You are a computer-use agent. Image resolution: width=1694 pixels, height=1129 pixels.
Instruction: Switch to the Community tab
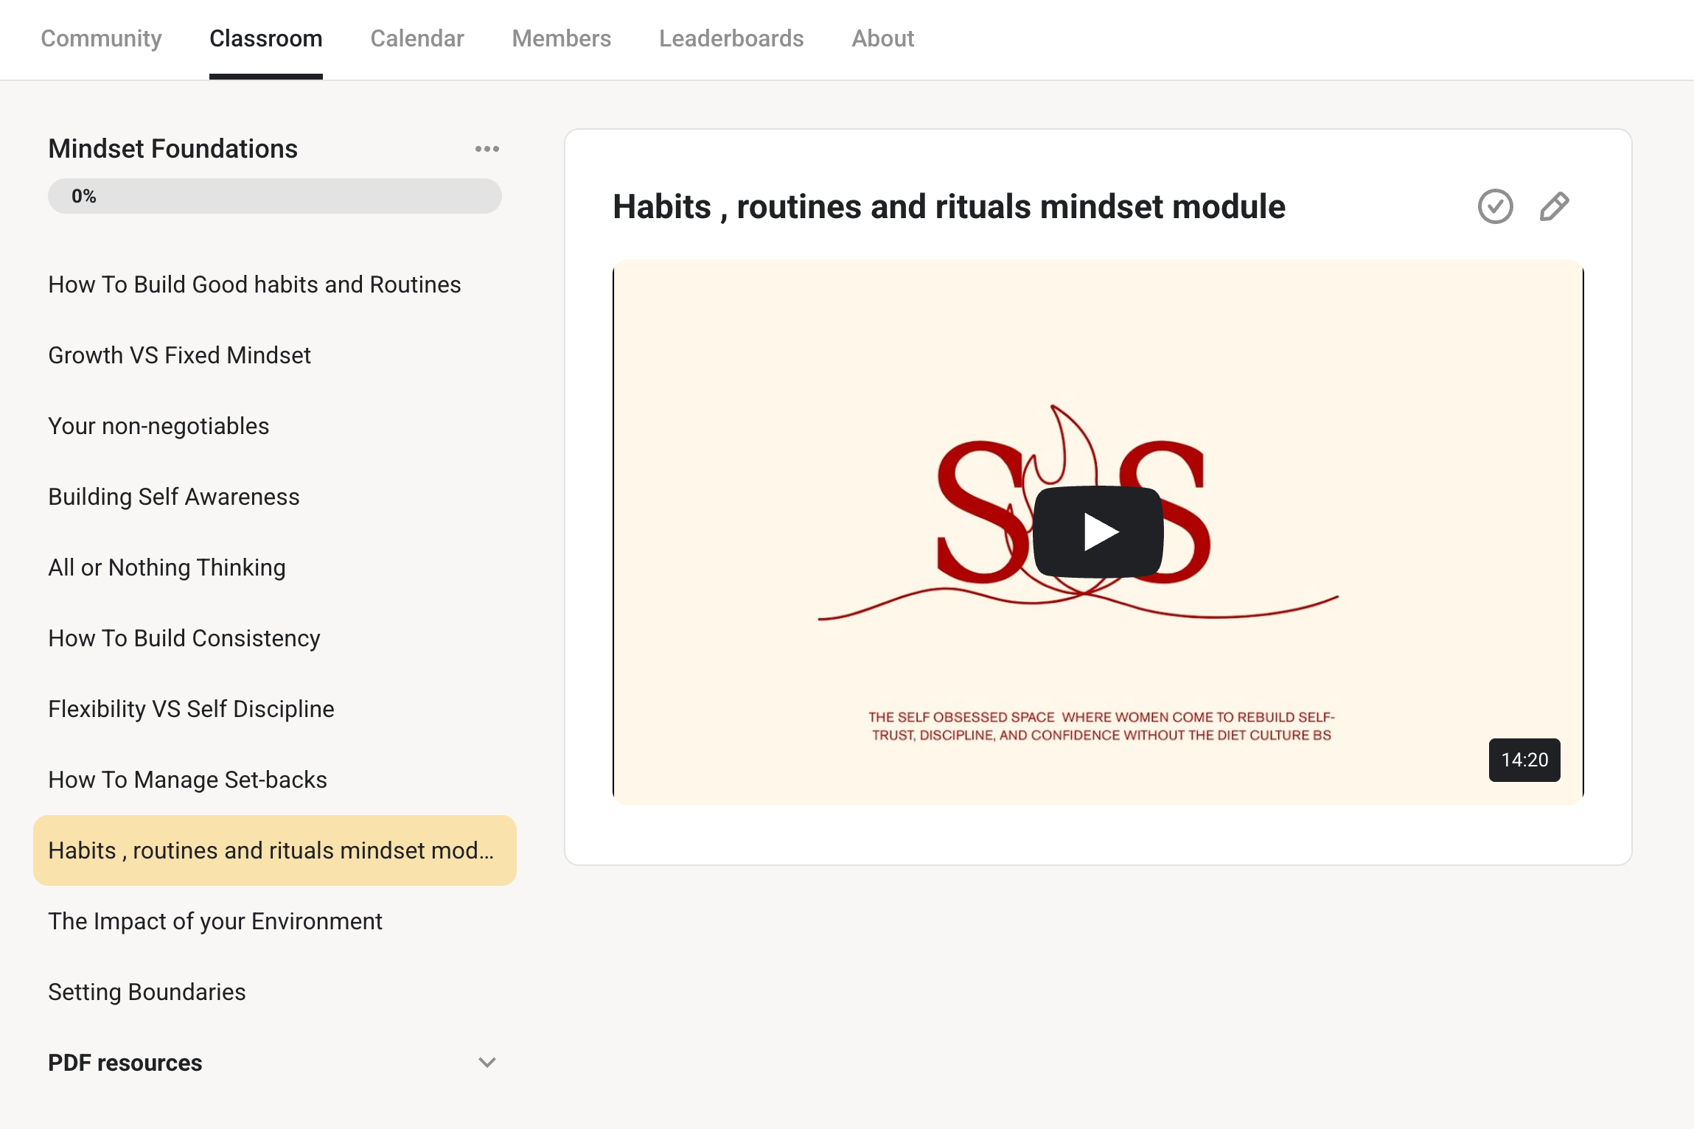point(101,38)
